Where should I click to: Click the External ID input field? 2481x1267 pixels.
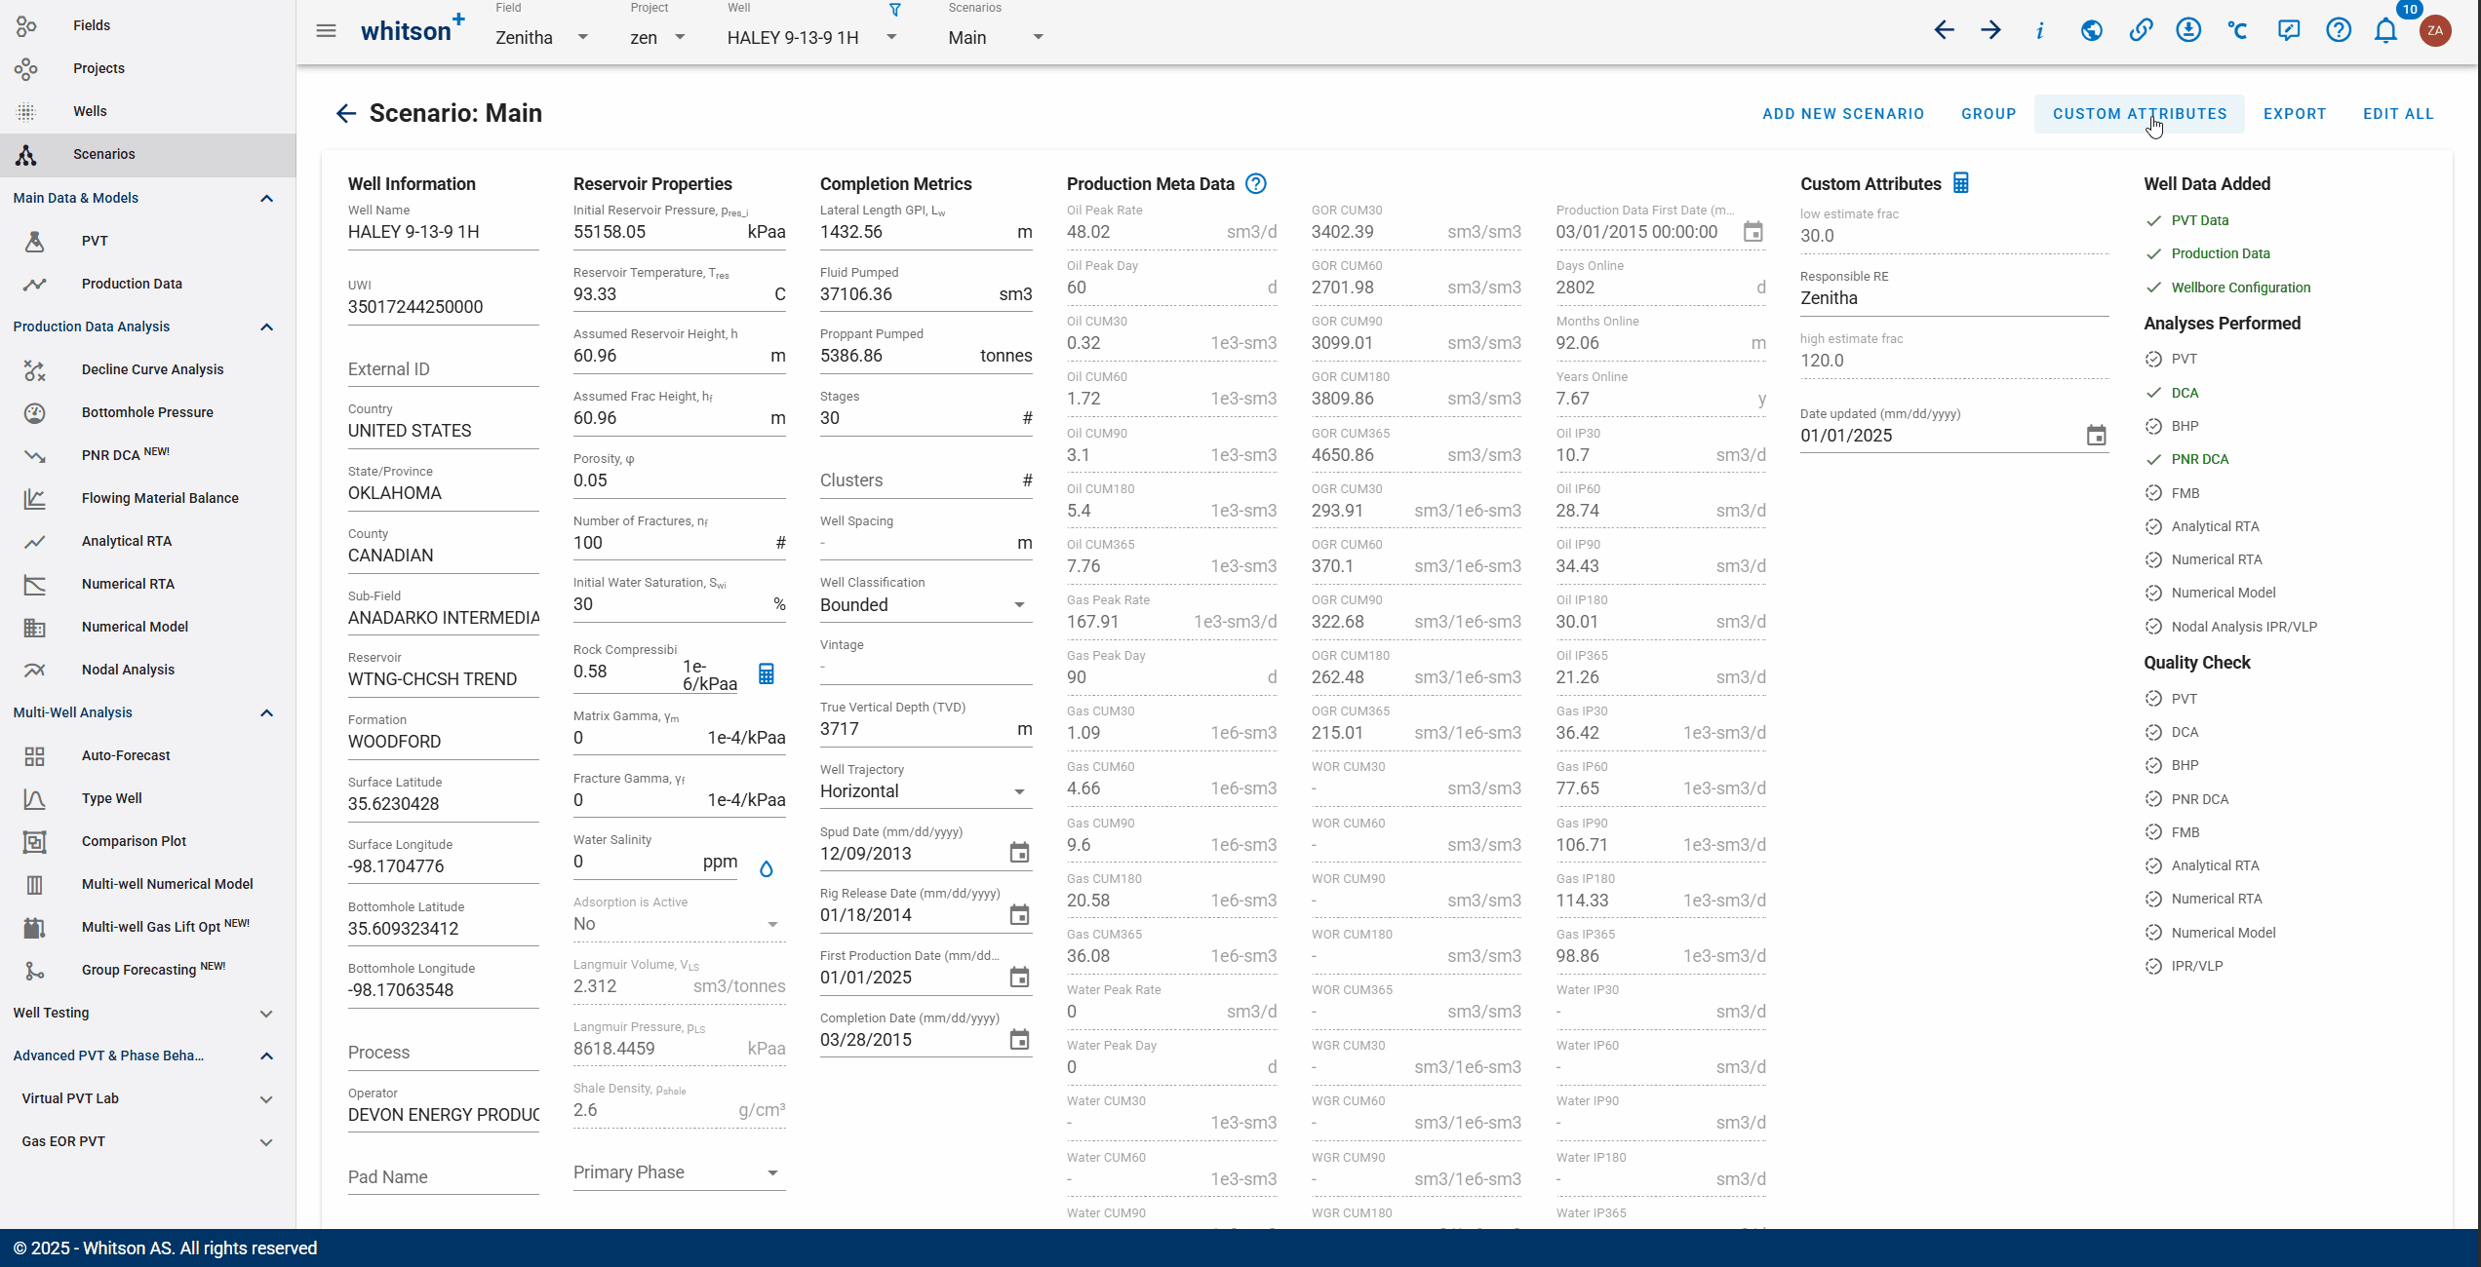click(442, 369)
